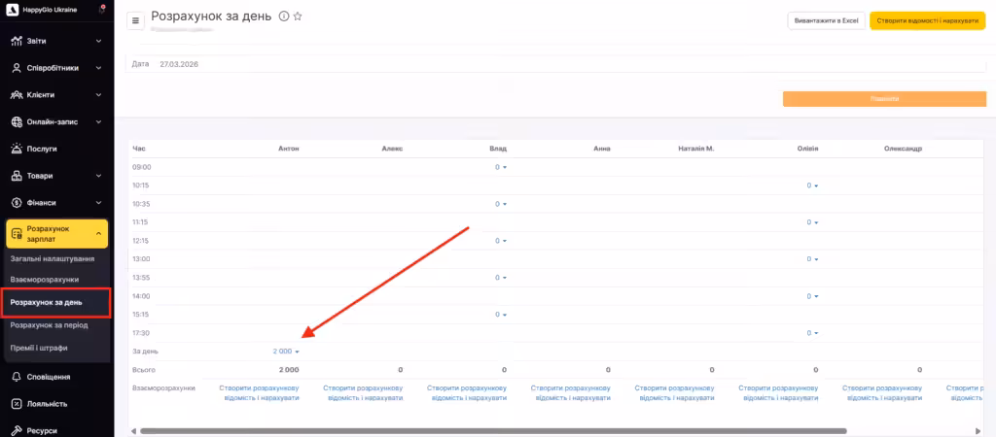Screen dimensions: 996x437
Task: Click the hamburger menu button
Action: [135, 20]
